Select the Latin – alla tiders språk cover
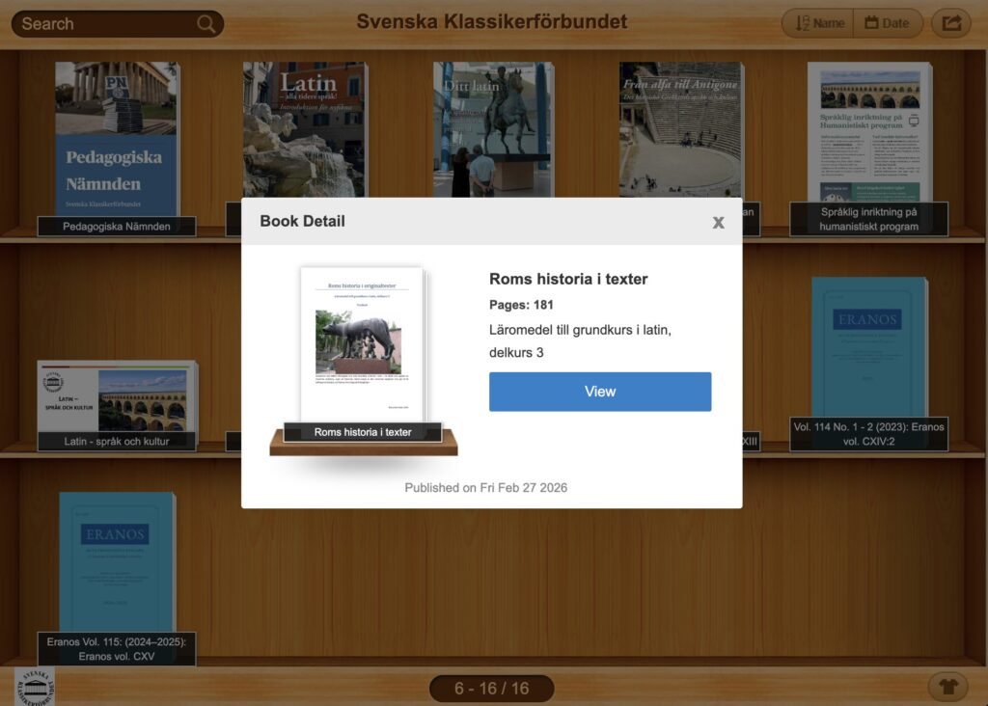This screenshot has height=706, width=988. click(304, 128)
